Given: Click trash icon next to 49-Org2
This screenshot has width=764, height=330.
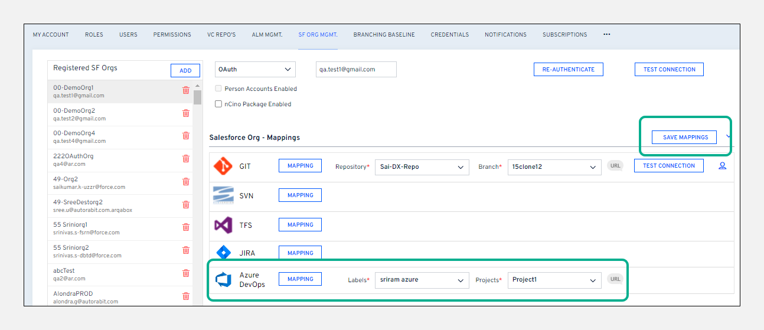Looking at the screenshot, I should click(186, 181).
